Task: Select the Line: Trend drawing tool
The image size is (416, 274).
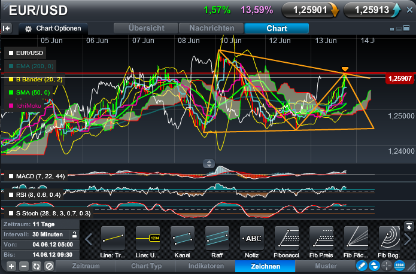Action: click(x=113, y=238)
